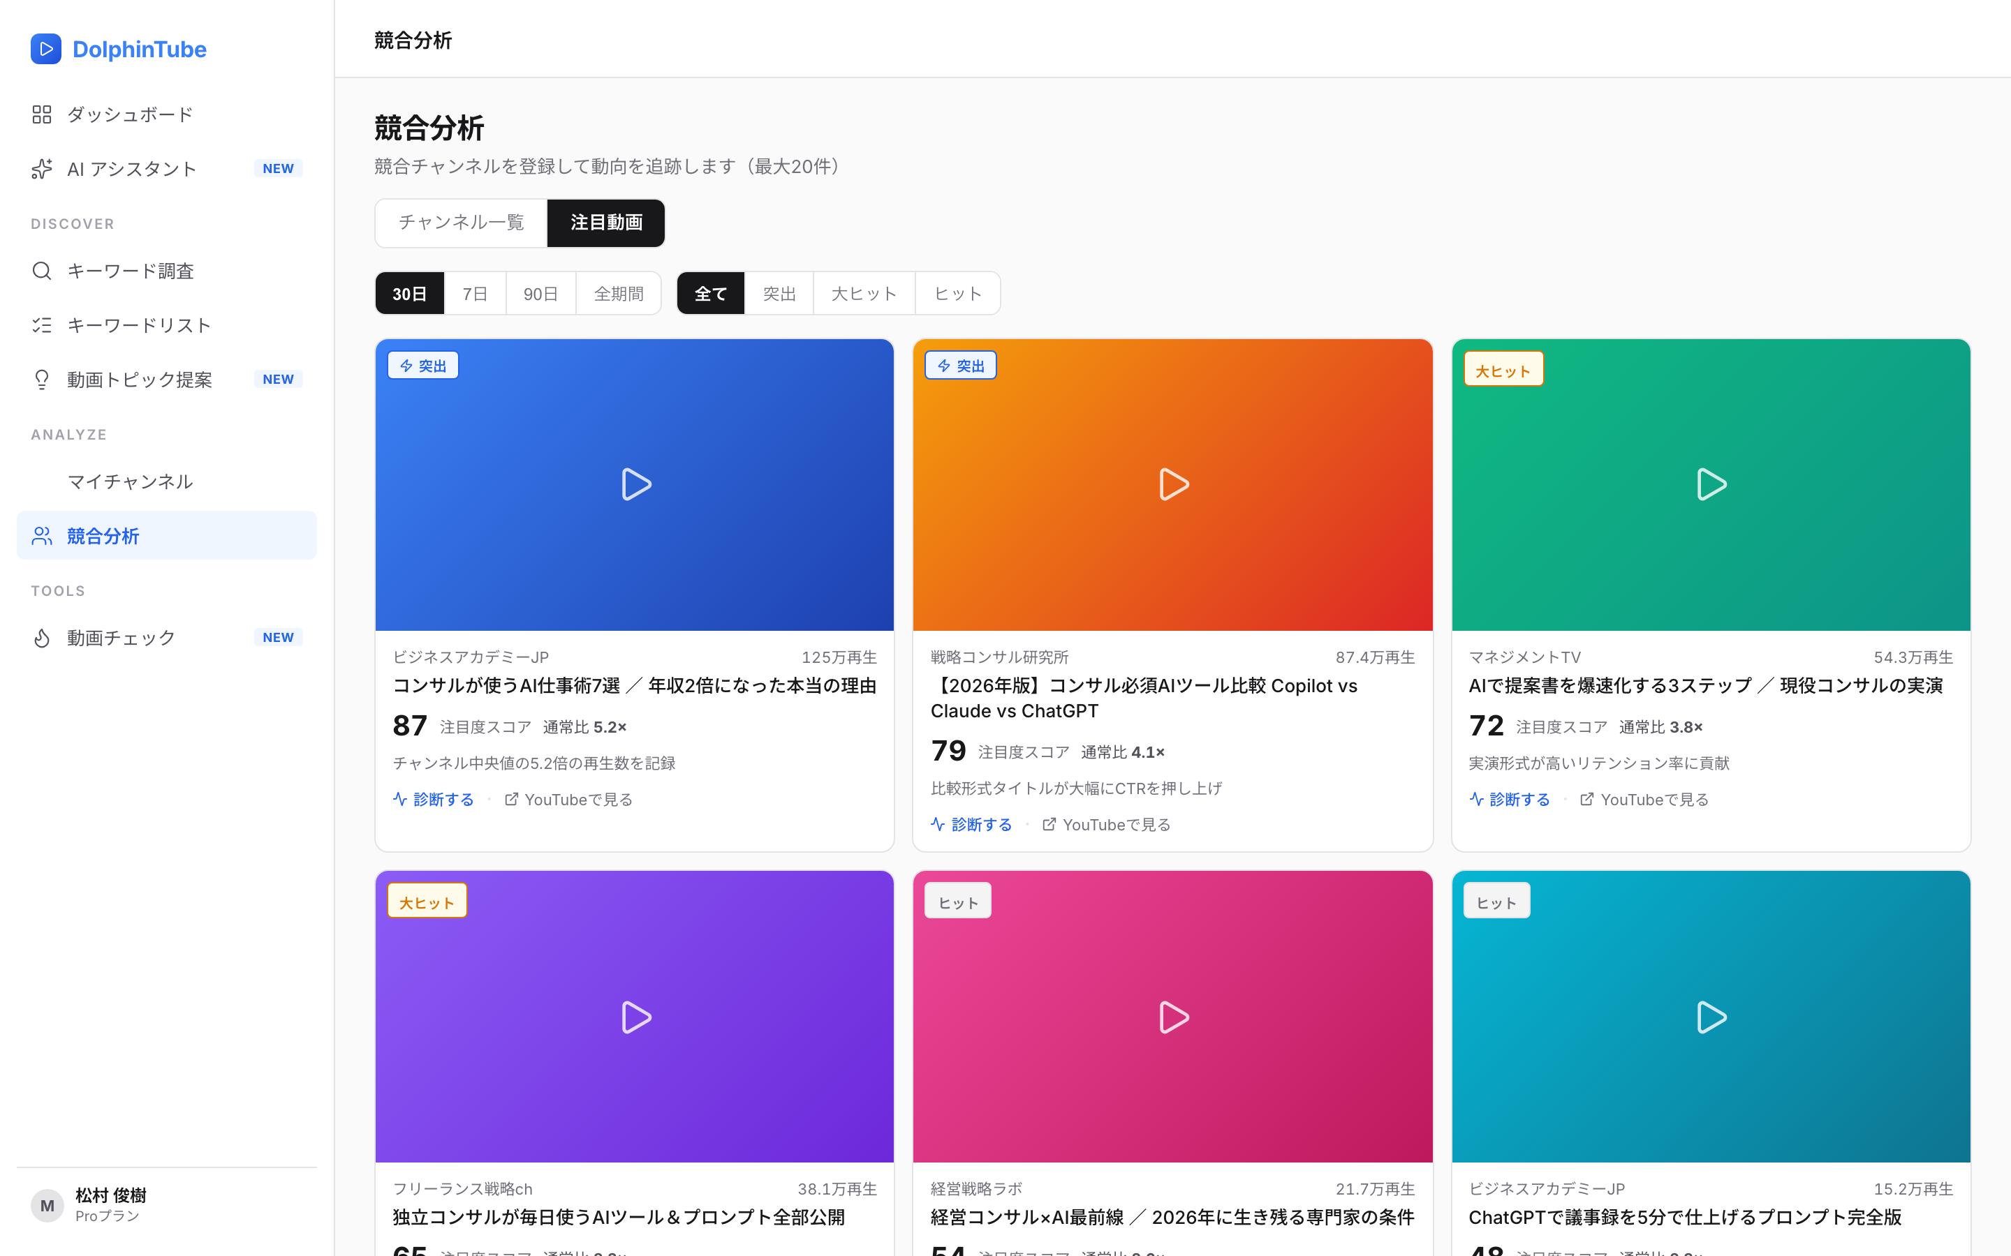The image size is (2011, 1256).
Task: Click 診断する on the score 87 card
Action: tap(433, 799)
